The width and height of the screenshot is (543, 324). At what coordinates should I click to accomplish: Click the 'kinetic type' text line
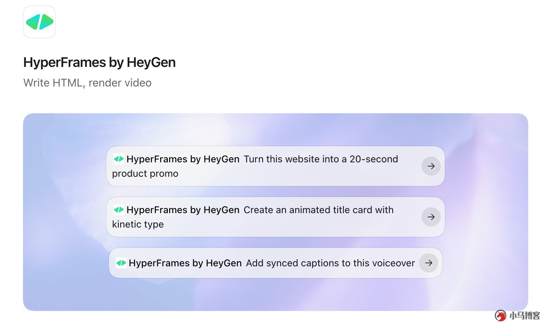(138, 224)
